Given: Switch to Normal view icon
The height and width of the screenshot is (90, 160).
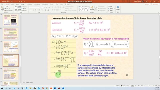Looking at the screenshot, I should (132, 86).
